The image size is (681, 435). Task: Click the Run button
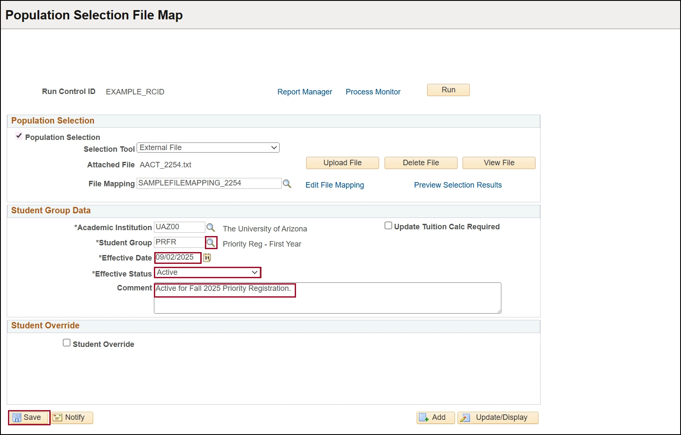click(448, 90)
